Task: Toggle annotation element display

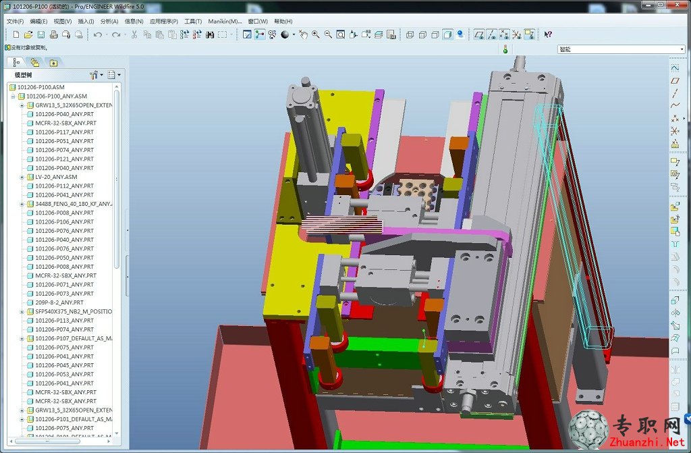Action: tap(529, 34)
